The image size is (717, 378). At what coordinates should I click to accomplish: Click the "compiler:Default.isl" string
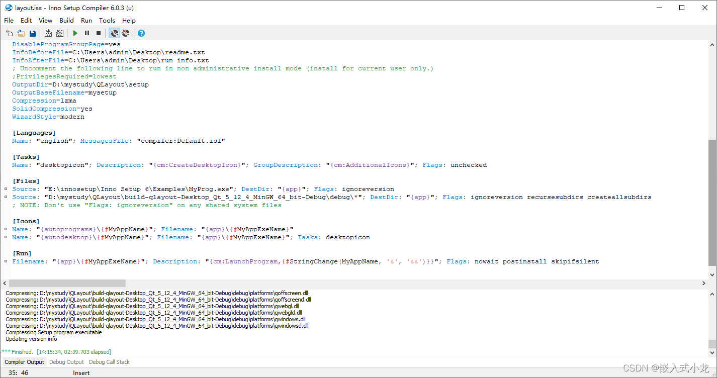pyautogui.click(x=181, y=141)
